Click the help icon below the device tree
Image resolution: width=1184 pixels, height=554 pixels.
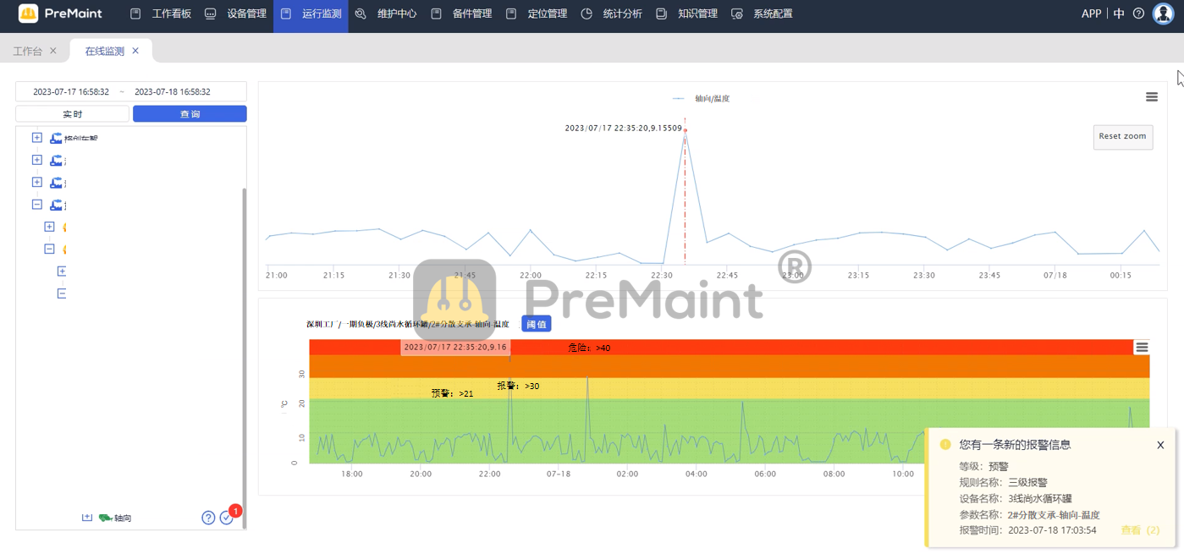coord(208,518)
